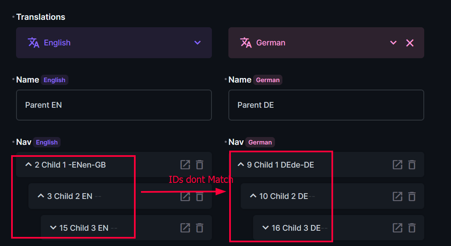
Task: Open Child 2 EN item details
Action: click(185, 196)
